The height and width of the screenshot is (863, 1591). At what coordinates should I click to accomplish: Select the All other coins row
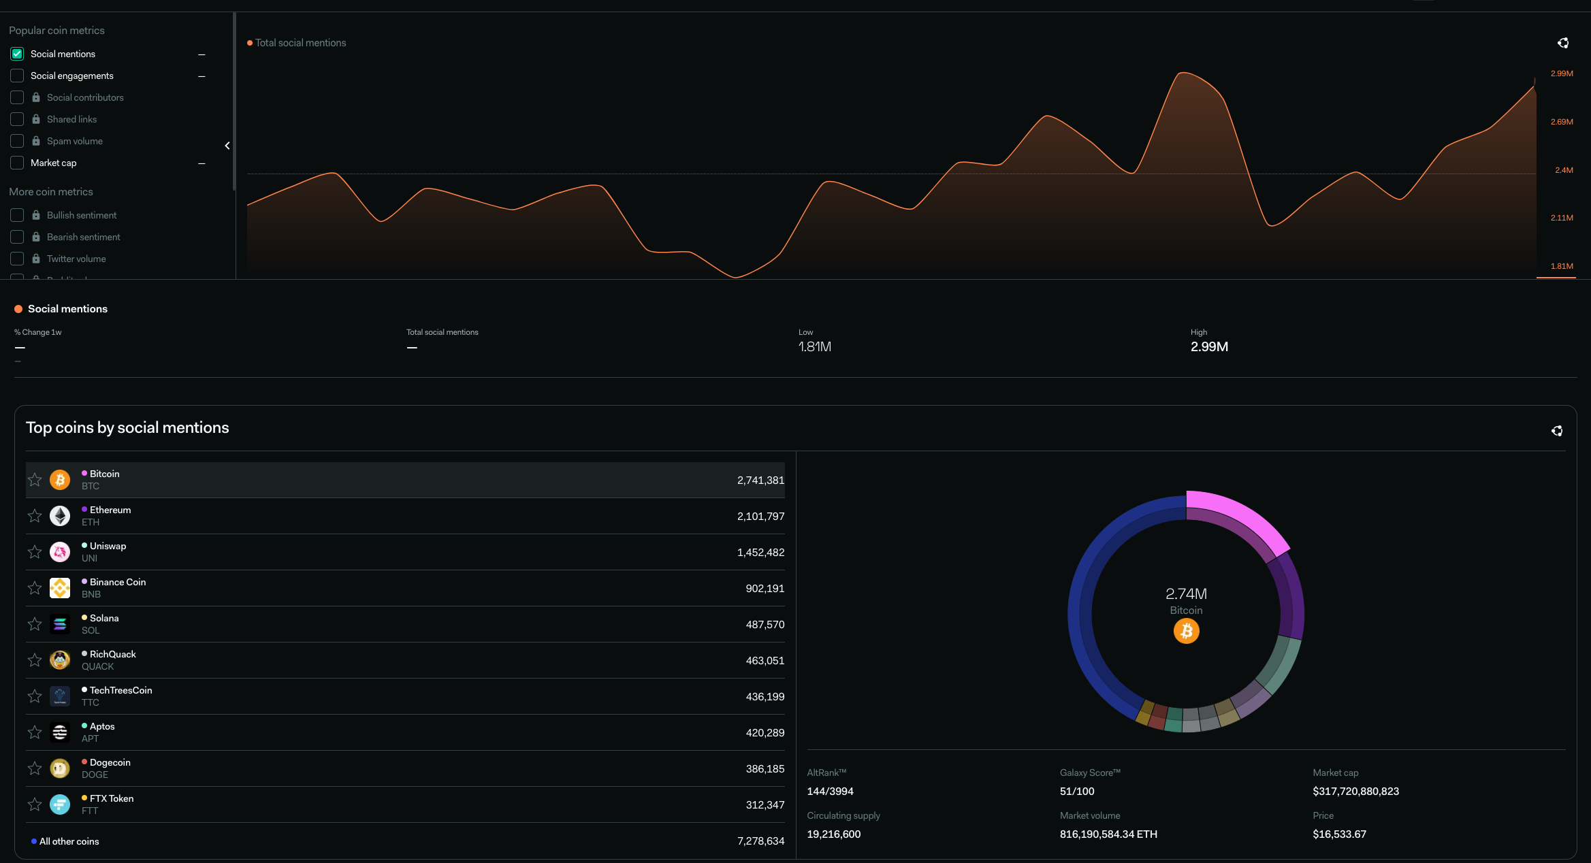69,841
